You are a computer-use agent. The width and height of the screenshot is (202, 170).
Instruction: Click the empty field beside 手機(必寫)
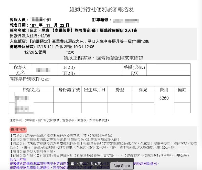point(168,67)
